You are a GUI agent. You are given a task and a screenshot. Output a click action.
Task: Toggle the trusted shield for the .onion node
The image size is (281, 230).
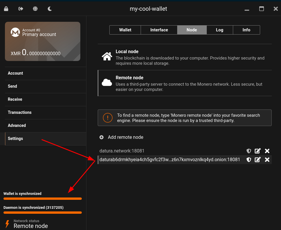(x=249, y=160)
